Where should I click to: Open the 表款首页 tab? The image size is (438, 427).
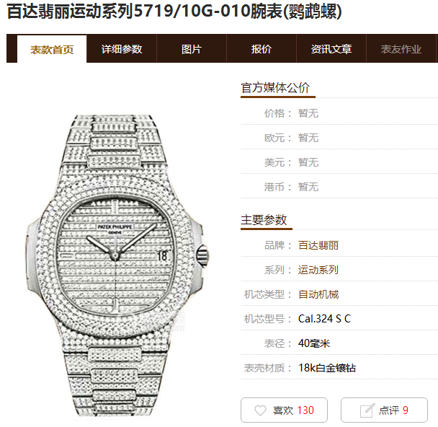tap(52, 49)
